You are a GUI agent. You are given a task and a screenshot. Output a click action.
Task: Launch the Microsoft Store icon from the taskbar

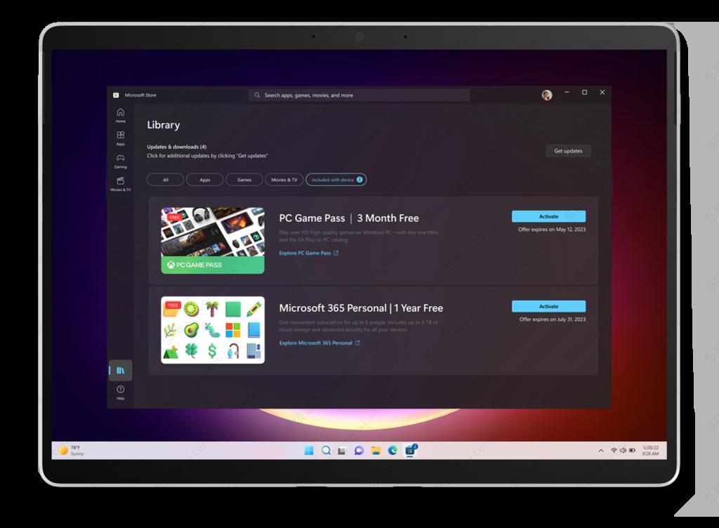click(409, 450)
